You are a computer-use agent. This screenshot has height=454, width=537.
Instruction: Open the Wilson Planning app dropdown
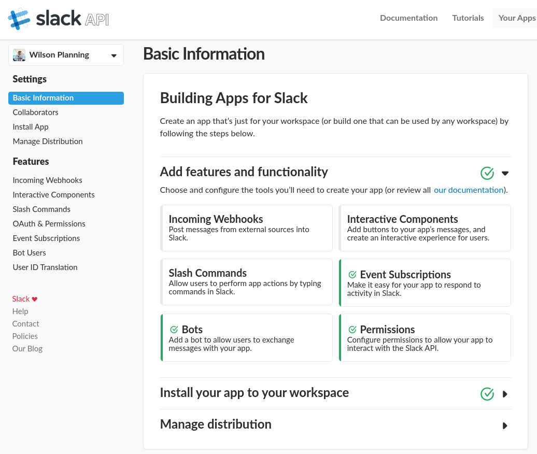(x=114, y=55)
